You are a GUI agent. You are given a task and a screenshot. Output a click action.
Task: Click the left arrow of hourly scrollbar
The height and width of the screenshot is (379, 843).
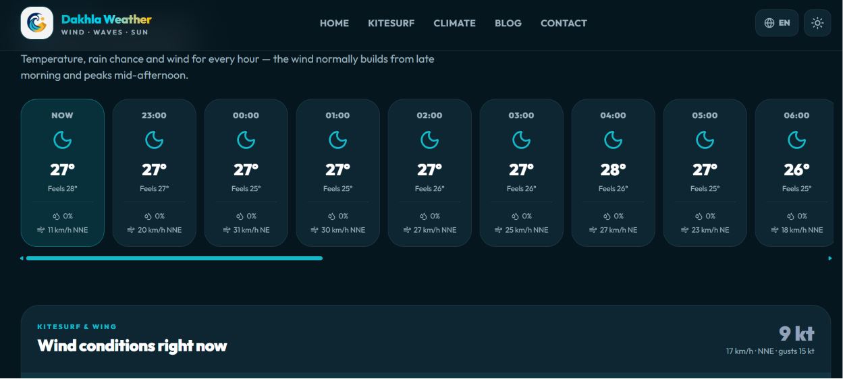tap(22, 258)
